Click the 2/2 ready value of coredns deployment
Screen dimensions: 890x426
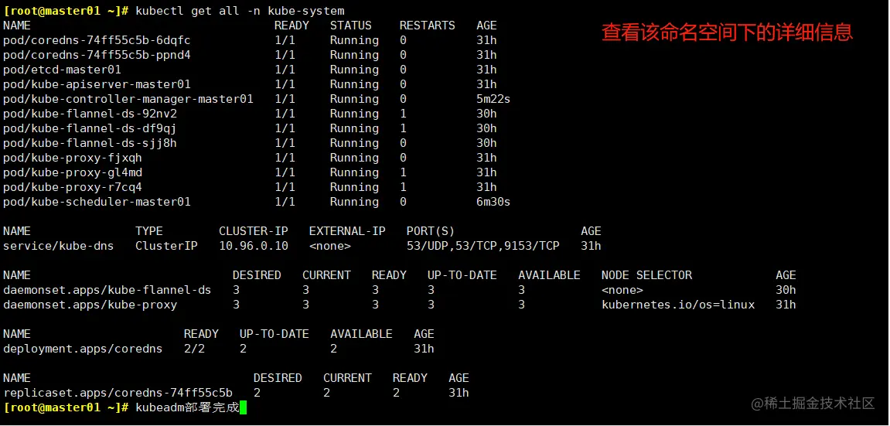pyautogui.click(x=194, y=349)
